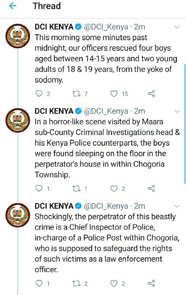Reply to the Chief Inspector tweet

click(x=39, y=283)
